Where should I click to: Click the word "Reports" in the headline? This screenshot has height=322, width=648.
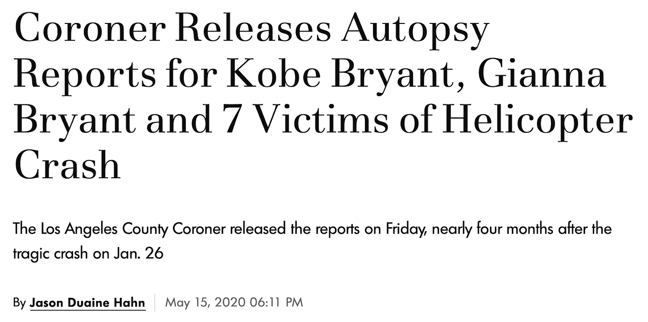point(85,75)
